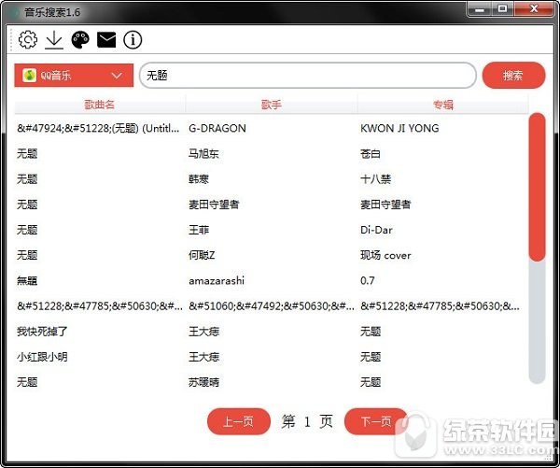
Task: Open the theme palette icon
Action: point(80,39)
